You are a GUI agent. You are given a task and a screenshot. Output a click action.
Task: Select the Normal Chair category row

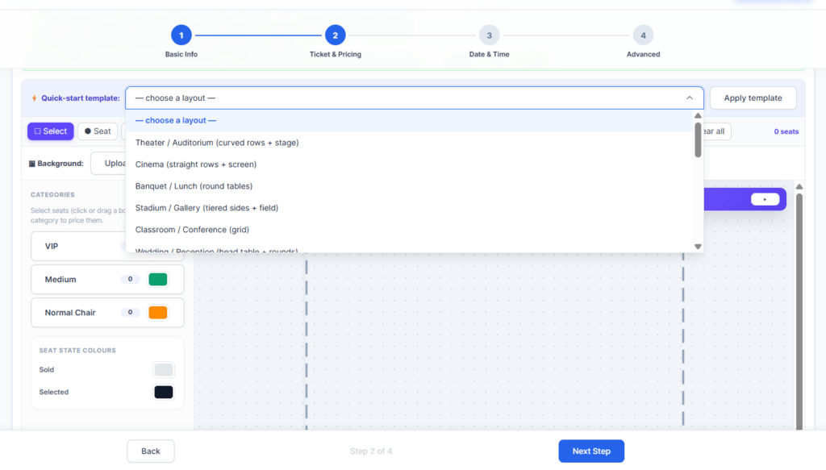tap(107, 313)
